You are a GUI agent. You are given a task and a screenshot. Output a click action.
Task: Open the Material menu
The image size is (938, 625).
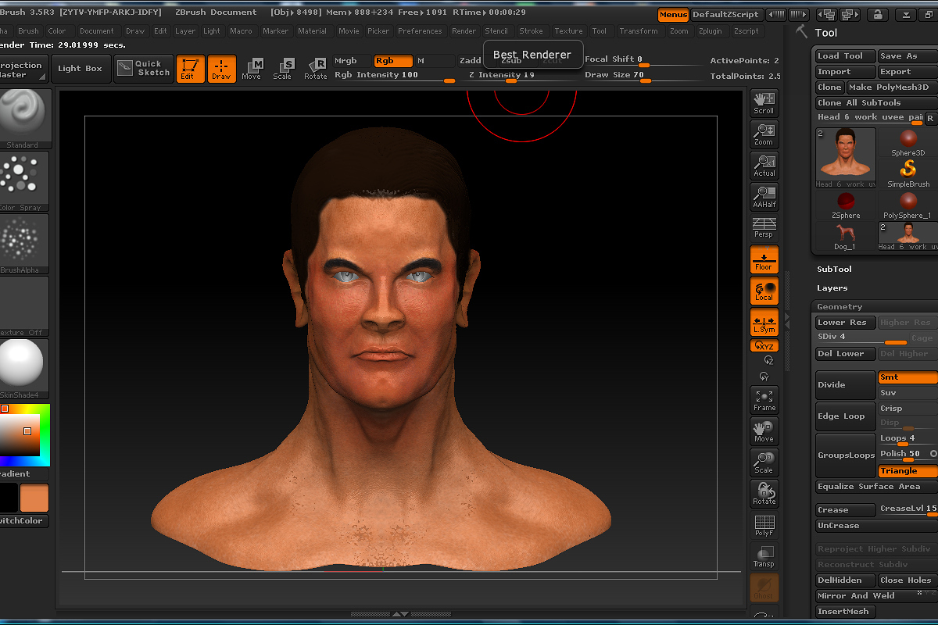pyautogui.click(x=312, y=31)
